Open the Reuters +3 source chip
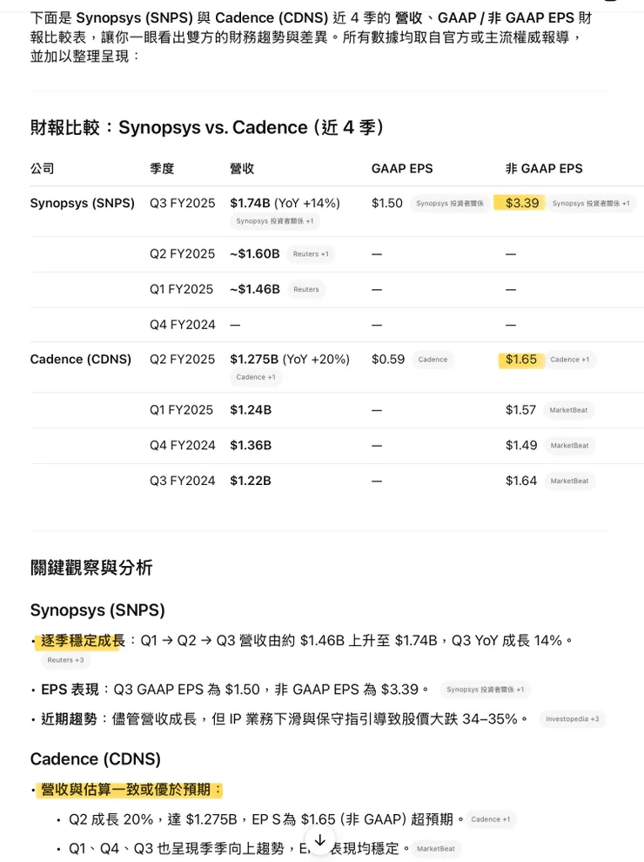Image resolution: width=644 pixels, height=862 pixels. [65, 660]
